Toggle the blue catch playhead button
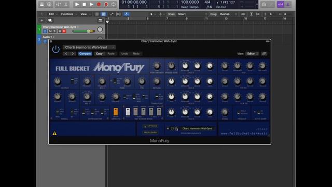332x187 pixels. [x=127, y=14]
